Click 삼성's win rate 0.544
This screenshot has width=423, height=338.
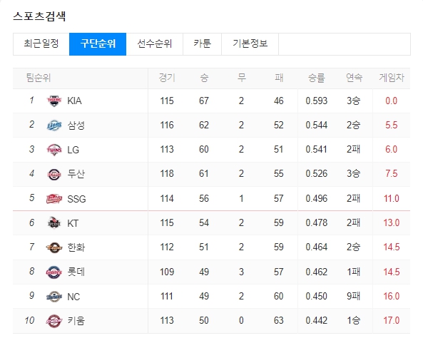click(x=317, y=126)
